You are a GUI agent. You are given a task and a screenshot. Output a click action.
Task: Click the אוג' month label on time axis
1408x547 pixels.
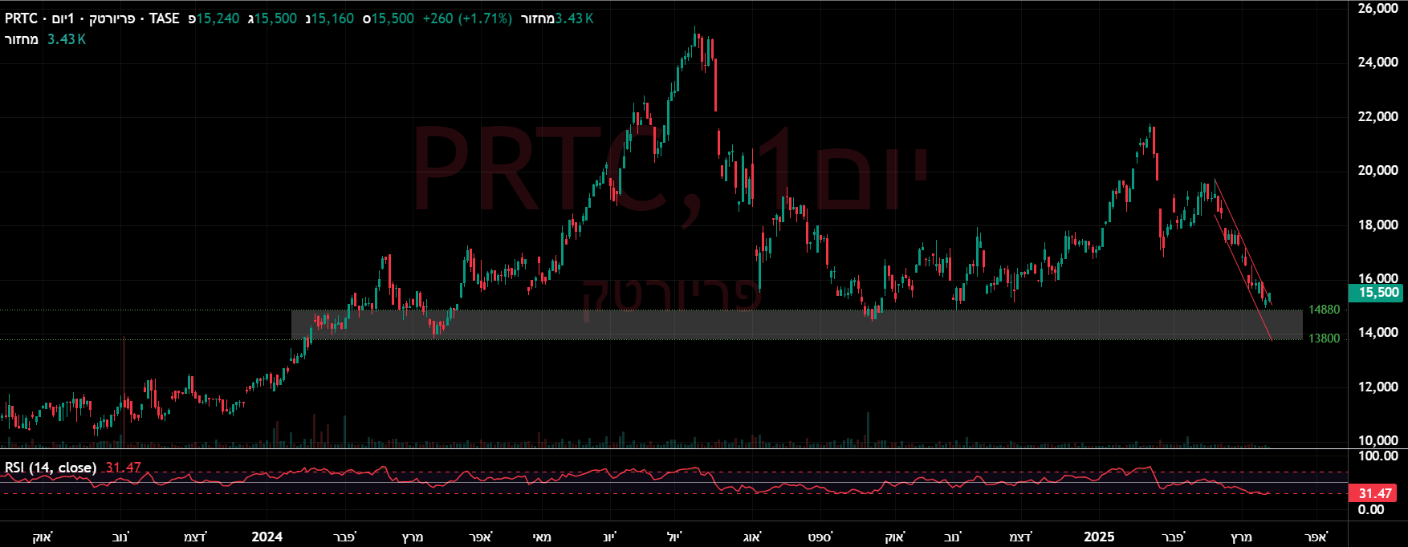751,537
